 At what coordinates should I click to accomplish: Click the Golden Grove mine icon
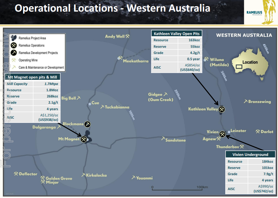tap(43, 178)
